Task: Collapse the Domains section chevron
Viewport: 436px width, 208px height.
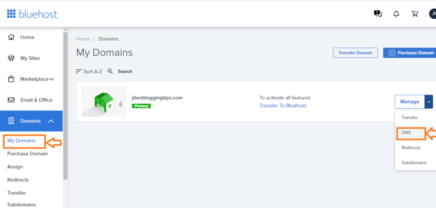Action: point(51,121)
